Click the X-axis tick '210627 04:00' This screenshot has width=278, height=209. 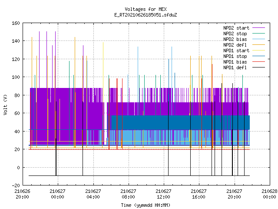click(93, 194)
